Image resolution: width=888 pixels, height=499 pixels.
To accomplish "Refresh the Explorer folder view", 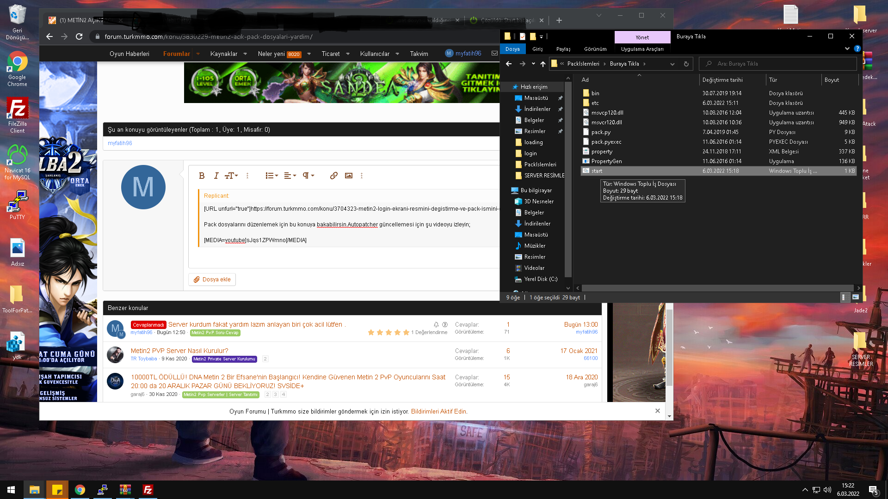I will 686,64.
